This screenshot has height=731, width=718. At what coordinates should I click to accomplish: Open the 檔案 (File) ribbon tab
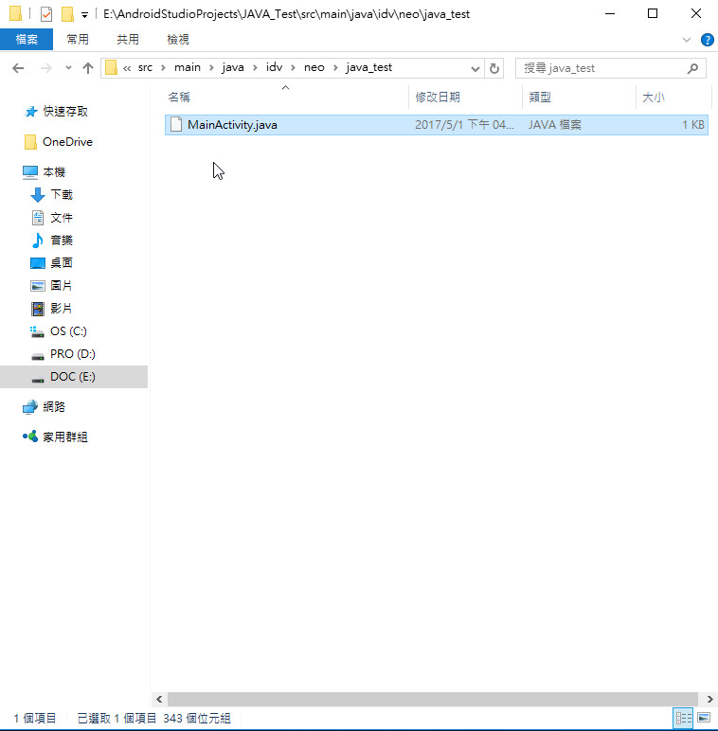pyautogui.click(x=27, y=39)
